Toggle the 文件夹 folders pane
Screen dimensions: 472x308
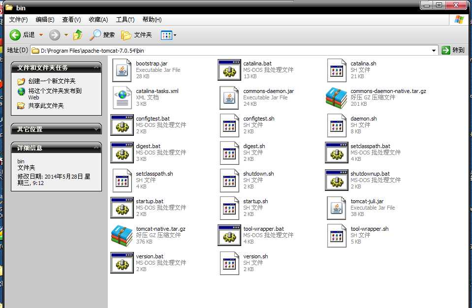click(x=136, y=35)
